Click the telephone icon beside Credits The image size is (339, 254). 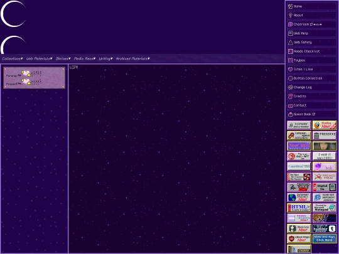coord(291,97)
